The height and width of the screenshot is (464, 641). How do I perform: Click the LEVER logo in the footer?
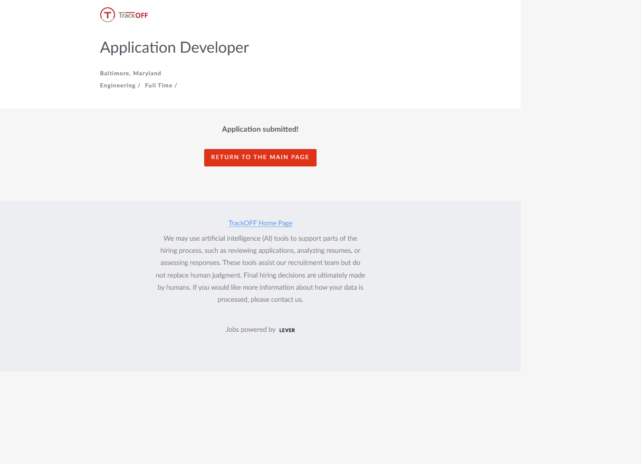(287, 330)
